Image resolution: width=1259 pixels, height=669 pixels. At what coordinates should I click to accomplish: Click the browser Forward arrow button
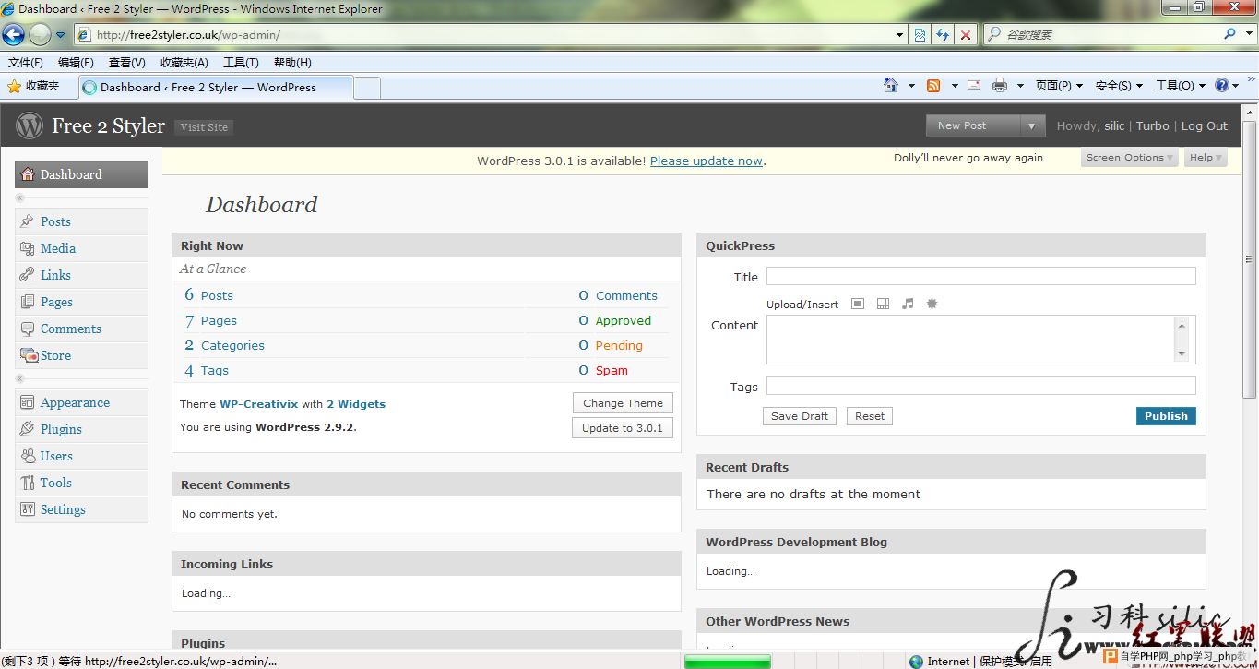tap(40, 35)
